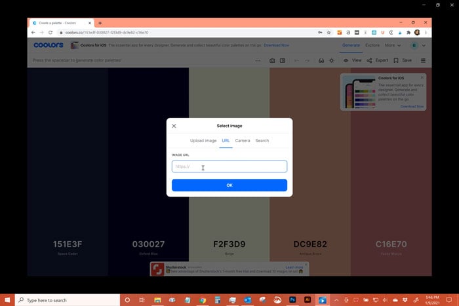
Task: Open the Camera tab
Action: (x=243, y=141)
